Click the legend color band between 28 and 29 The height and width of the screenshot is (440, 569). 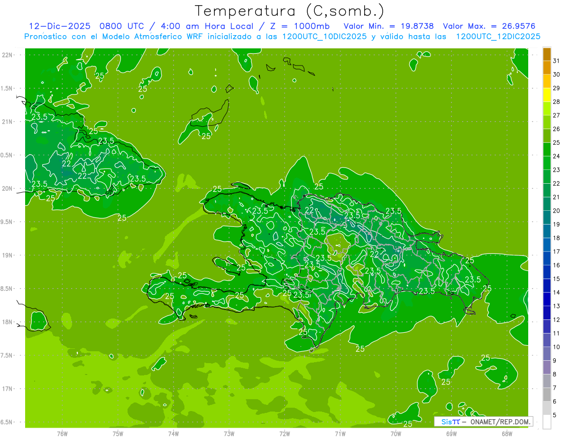pyautogui.click(x=547, y=95)
